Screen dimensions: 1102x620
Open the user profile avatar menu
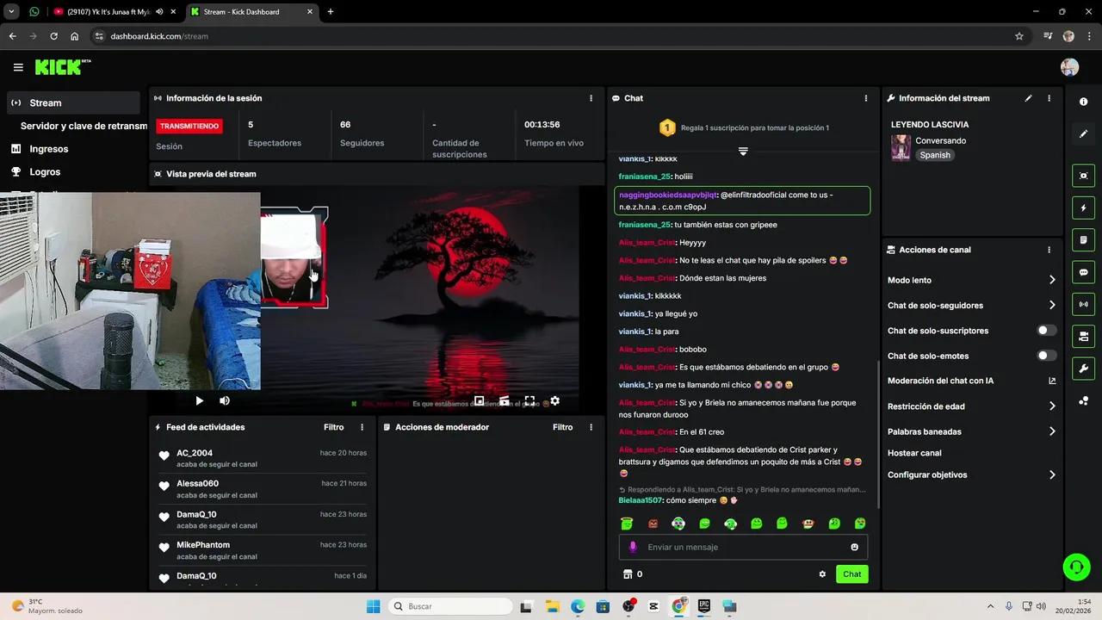click(x=1069, y=67)
